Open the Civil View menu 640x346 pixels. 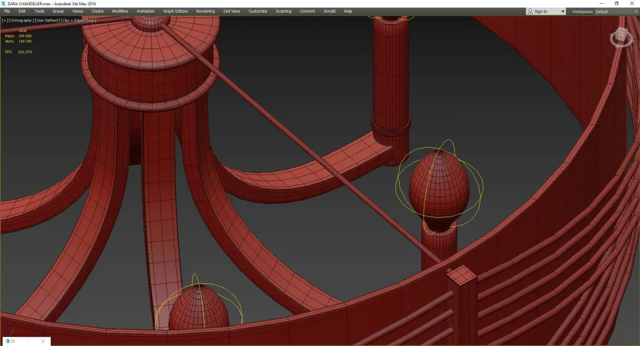[x=231, y=11]
